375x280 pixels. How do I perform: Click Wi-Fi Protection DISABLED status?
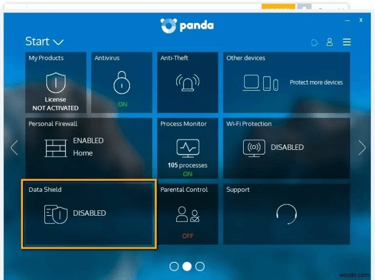coord(287,147)
